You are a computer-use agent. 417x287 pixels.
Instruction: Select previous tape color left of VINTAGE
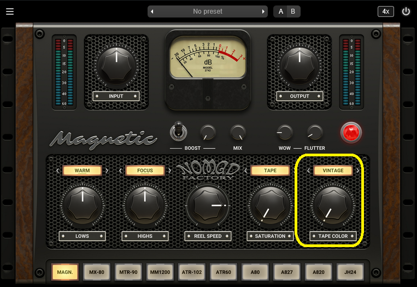click(308, 171)
